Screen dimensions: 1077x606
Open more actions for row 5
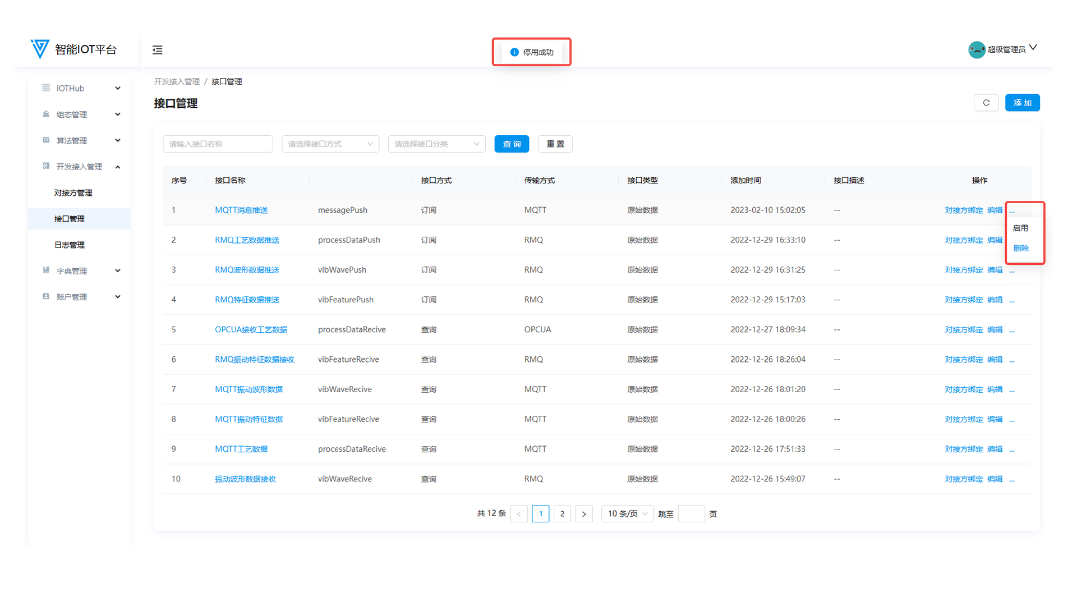click(x=1012, y=330)
